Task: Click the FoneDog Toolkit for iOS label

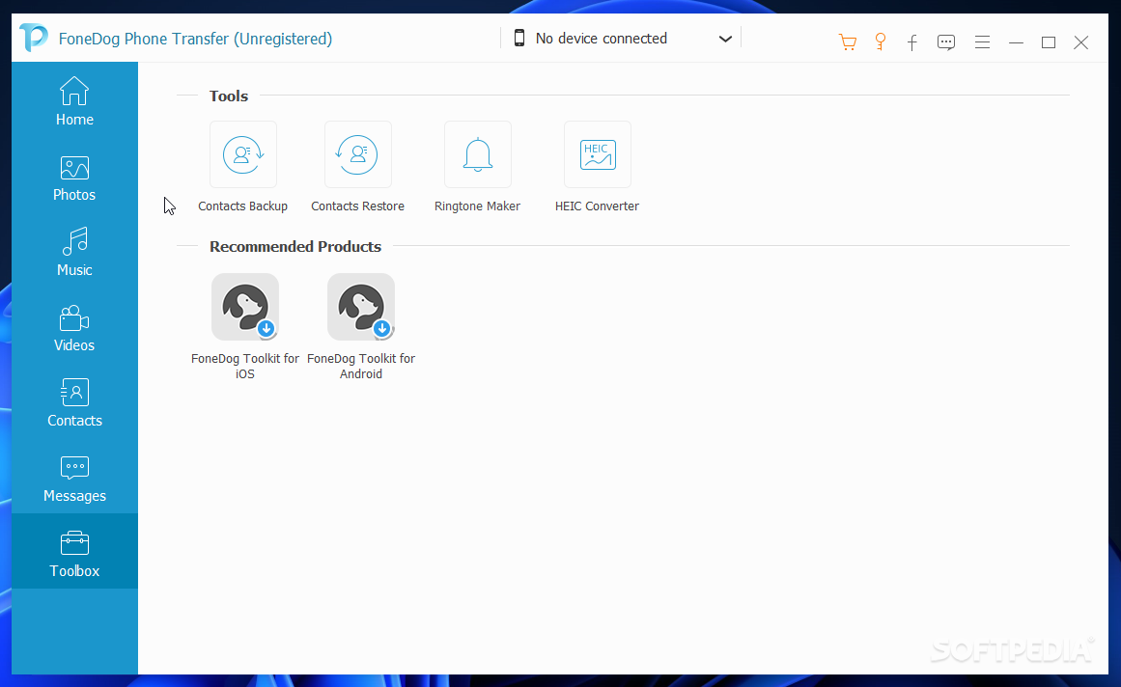Action: [x=245, y=366]
